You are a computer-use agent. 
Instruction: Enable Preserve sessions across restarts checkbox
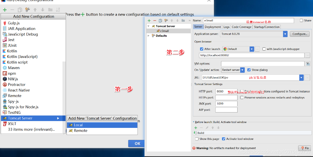tap(242, 98)
